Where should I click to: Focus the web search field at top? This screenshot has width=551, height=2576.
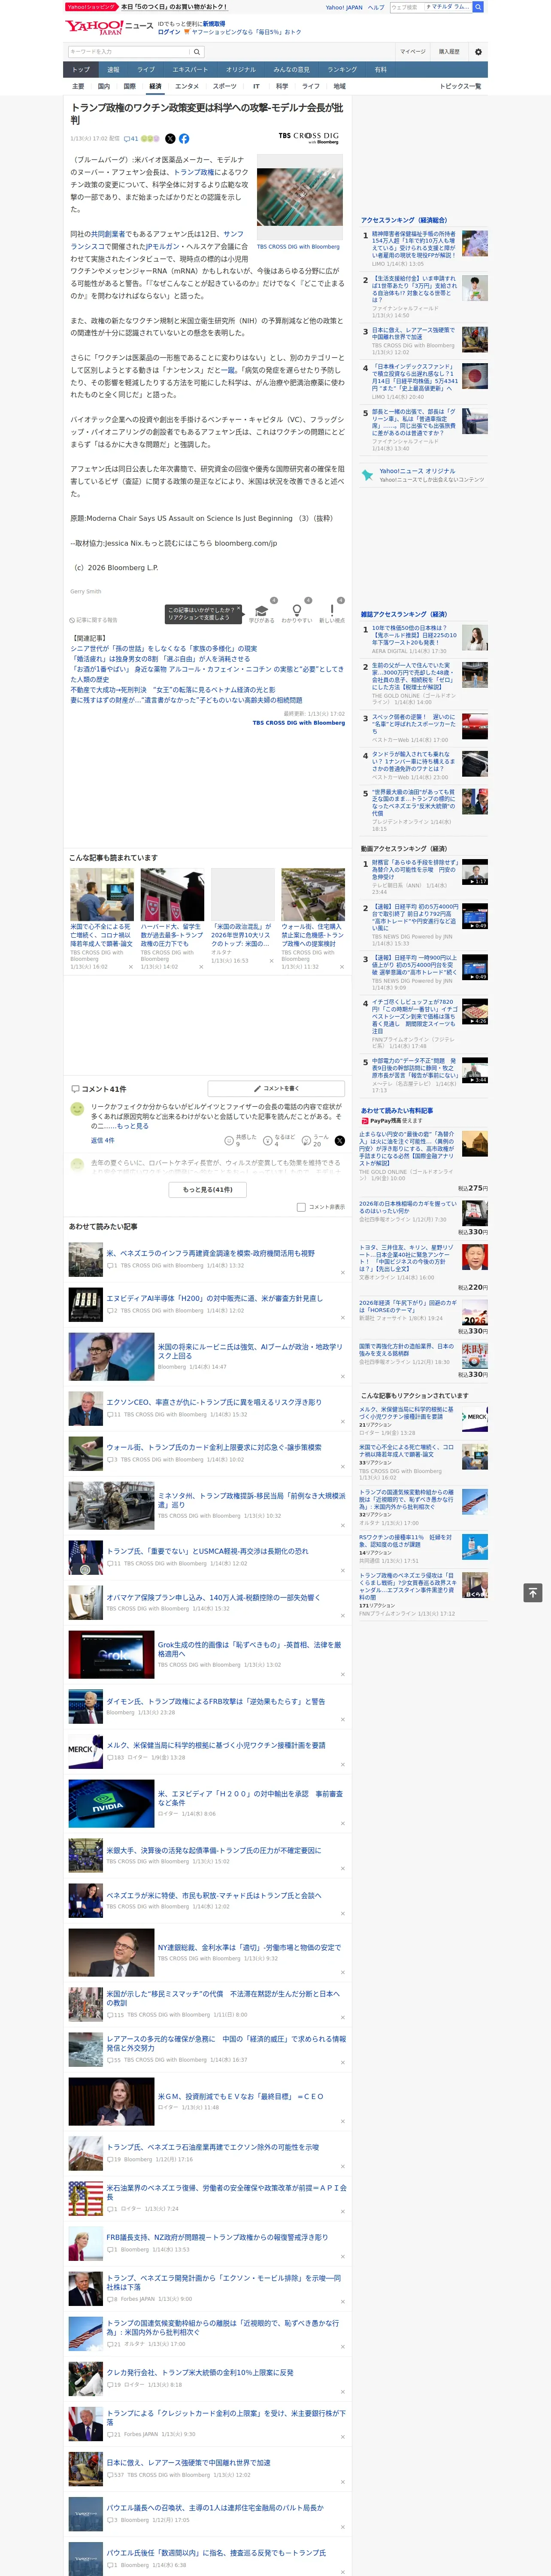(407, 7)
